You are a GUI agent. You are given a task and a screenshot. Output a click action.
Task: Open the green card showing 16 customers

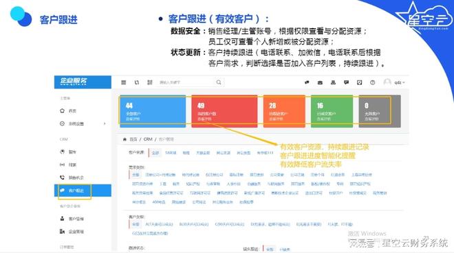point(332,111)
